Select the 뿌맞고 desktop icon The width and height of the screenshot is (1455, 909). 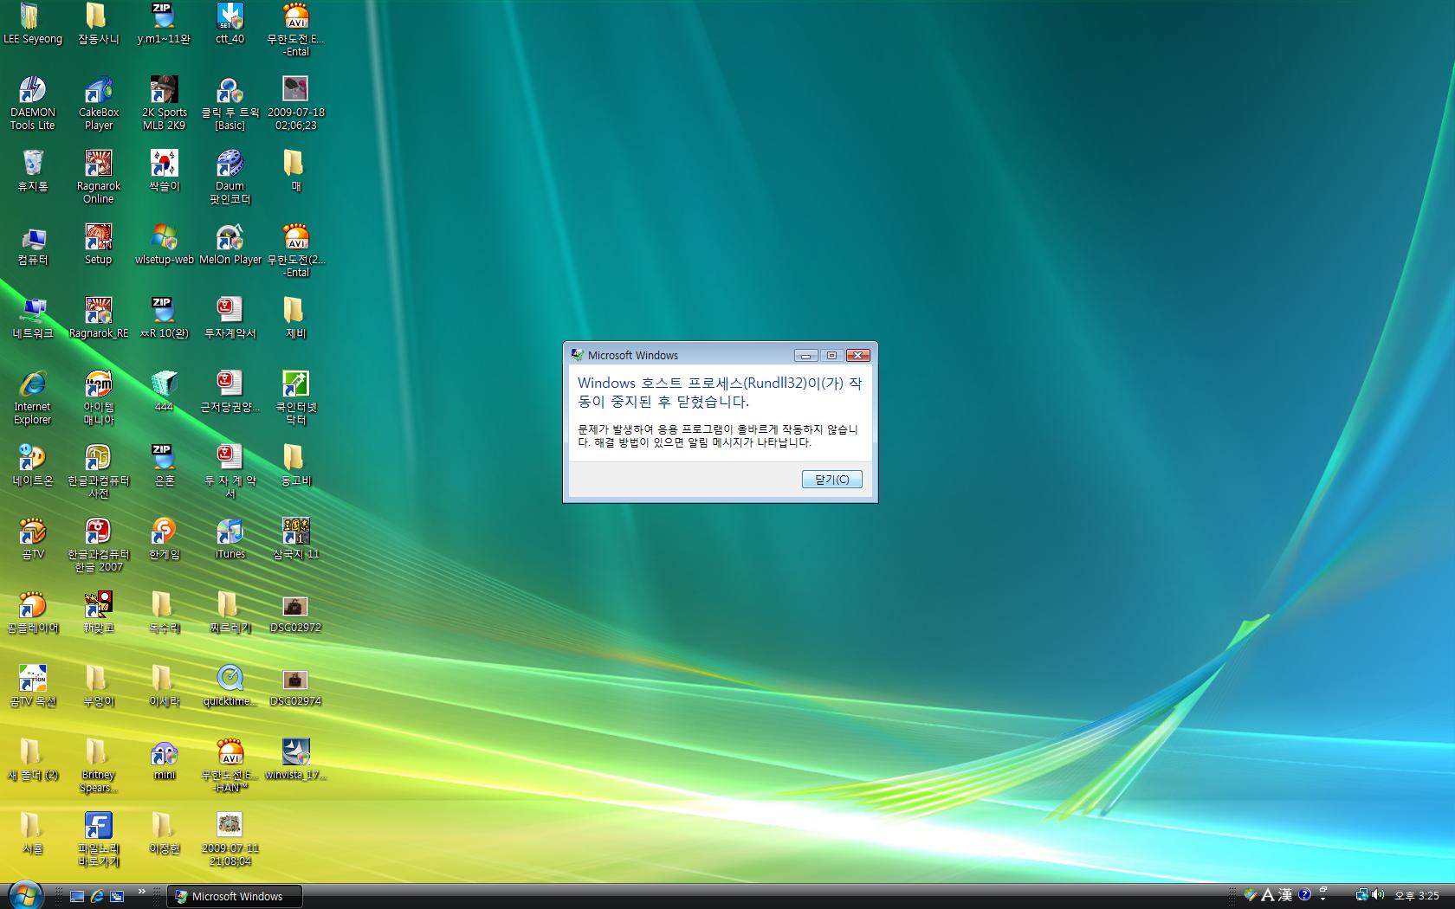99,612
